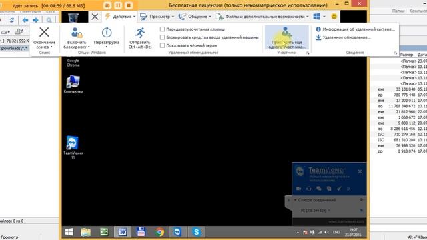427x240 pixels.
Task: Expand the Включить блокировку dropdown arrow
Action: [x=89, y=47]
